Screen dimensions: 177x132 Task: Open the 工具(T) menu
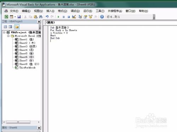tap(100, 11)
